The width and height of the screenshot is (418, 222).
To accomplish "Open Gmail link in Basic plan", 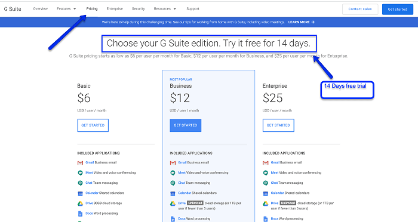I will click(x=90, y=162).
